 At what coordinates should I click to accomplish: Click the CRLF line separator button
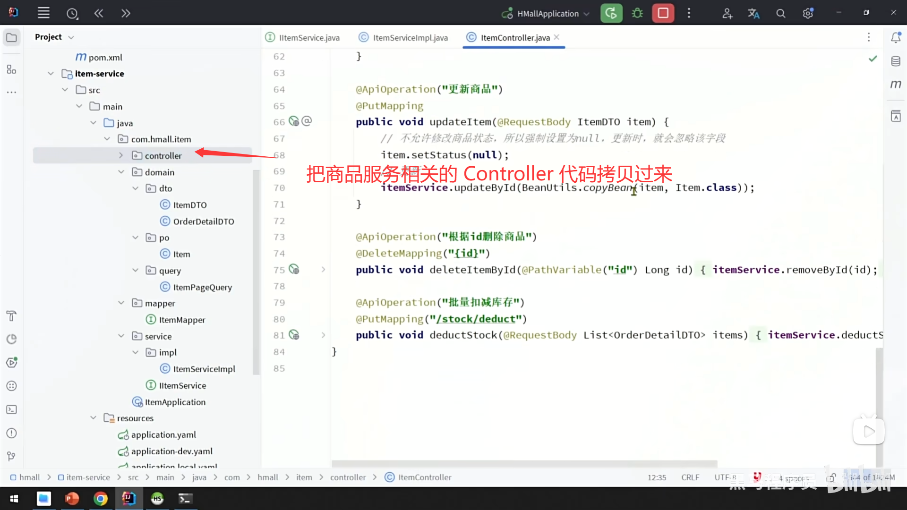tap(690, 477)
